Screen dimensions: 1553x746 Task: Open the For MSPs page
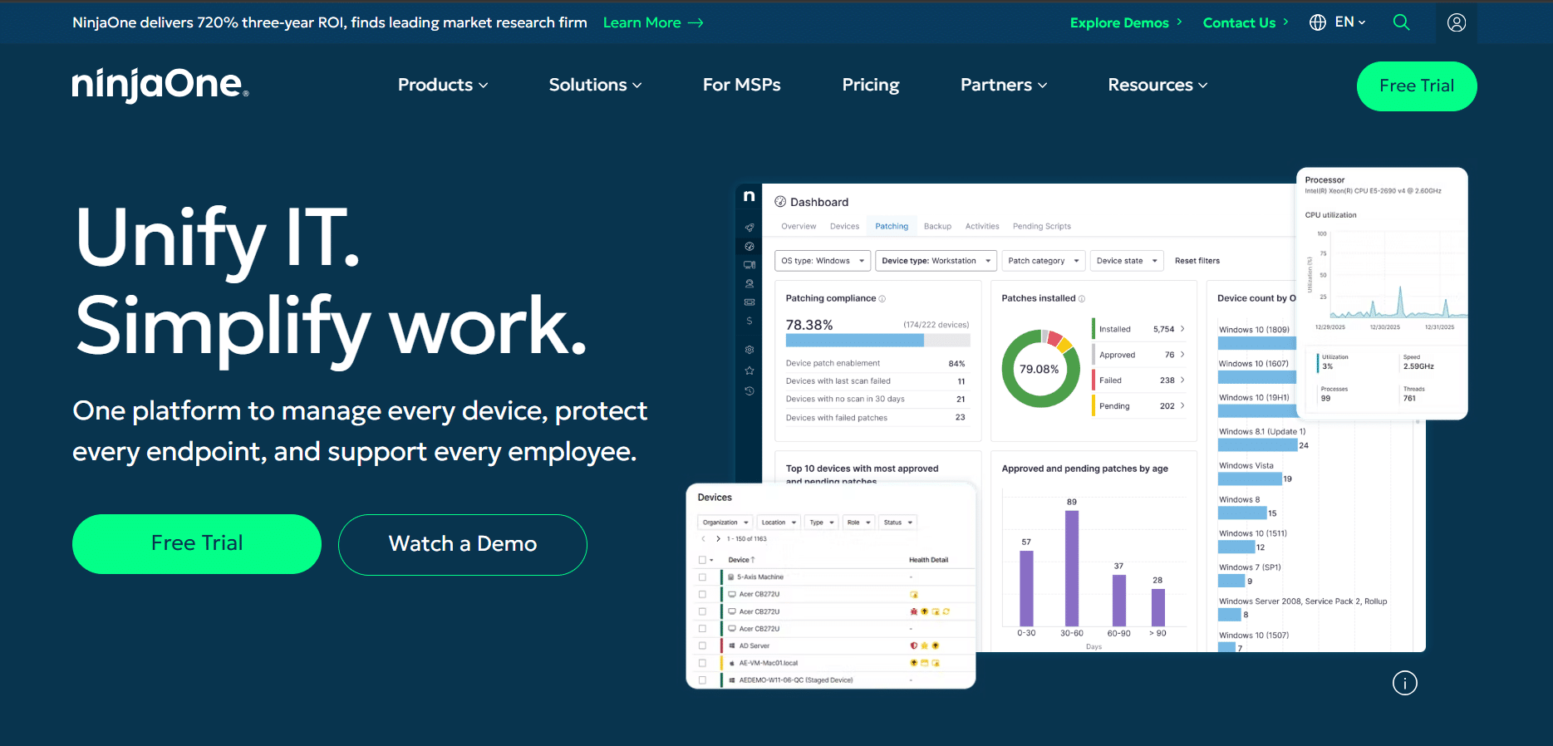tap(742, 85)
